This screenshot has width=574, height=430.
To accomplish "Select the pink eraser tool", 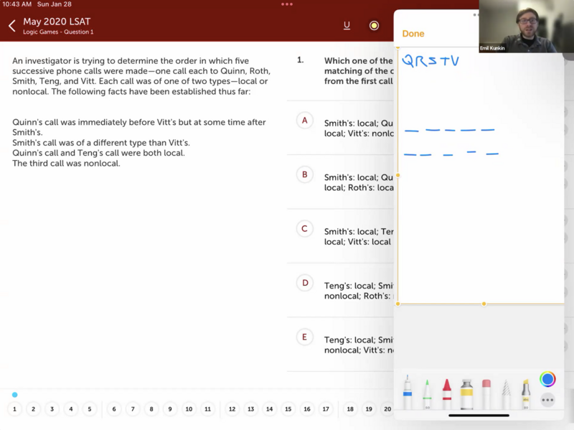I will [x=486, y=393].
